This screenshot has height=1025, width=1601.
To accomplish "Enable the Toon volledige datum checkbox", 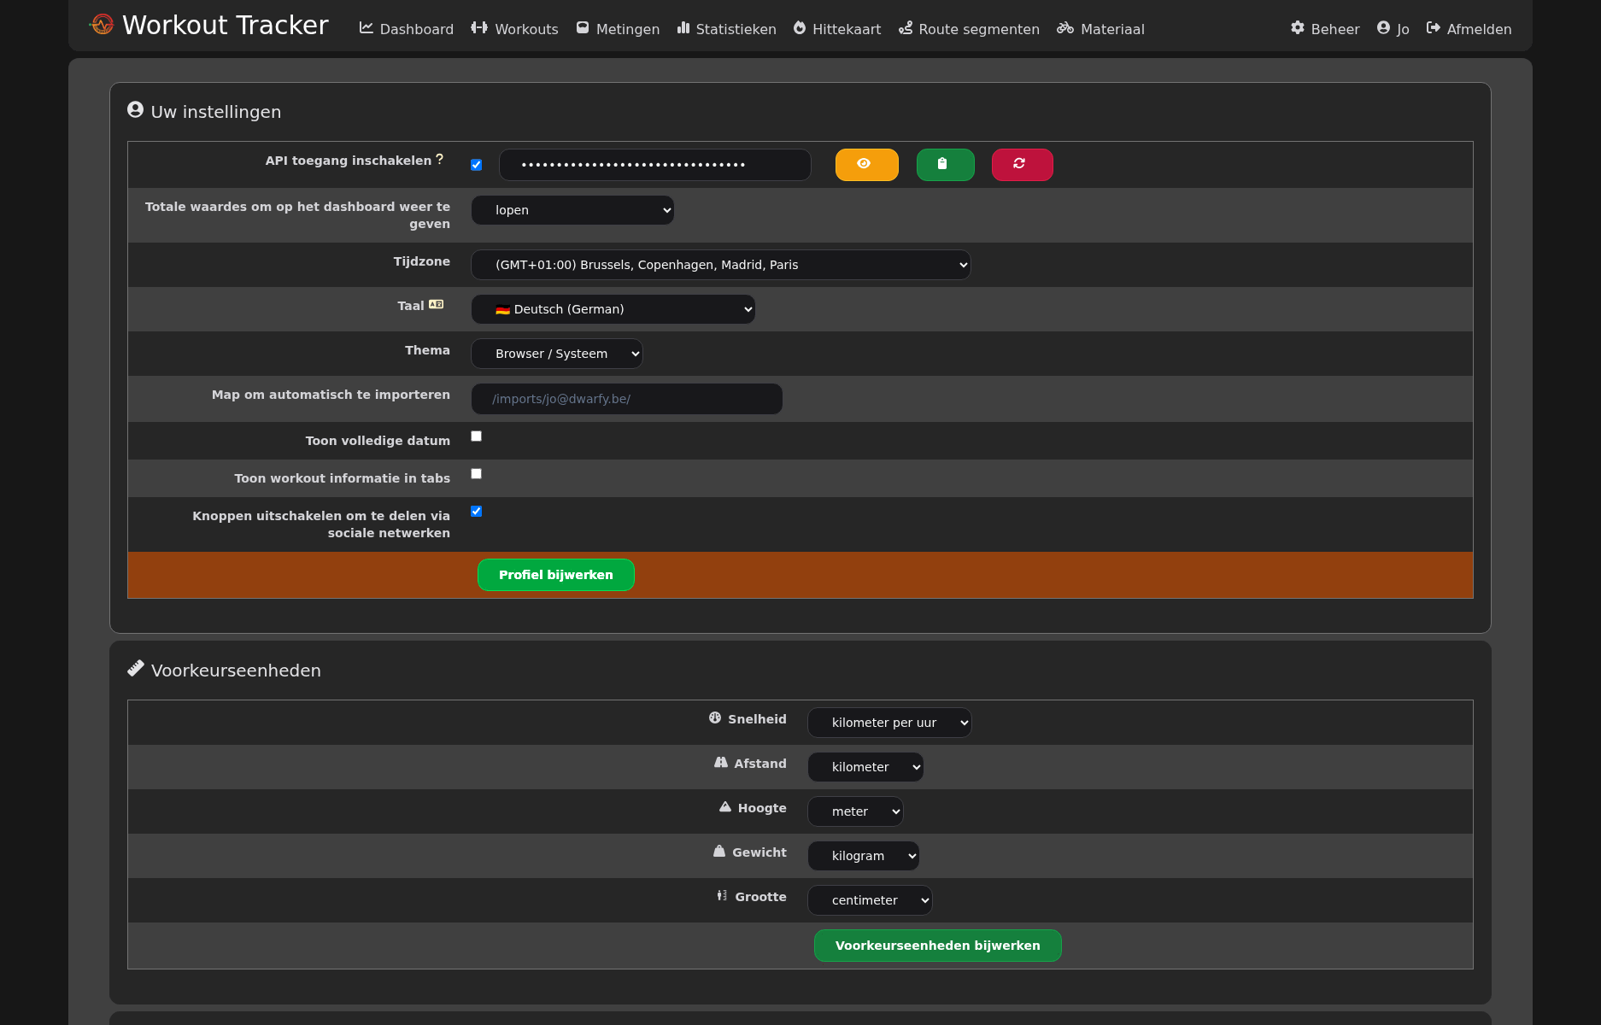I will point(477,436).
